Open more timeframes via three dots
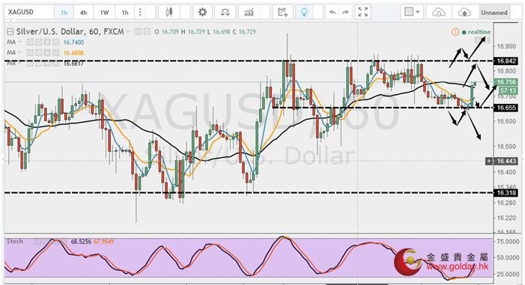The height and width of the screenshot is (285, 525). point(140,13)
